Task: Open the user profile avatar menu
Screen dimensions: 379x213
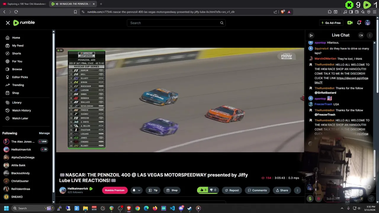Action: coord(368,23)
